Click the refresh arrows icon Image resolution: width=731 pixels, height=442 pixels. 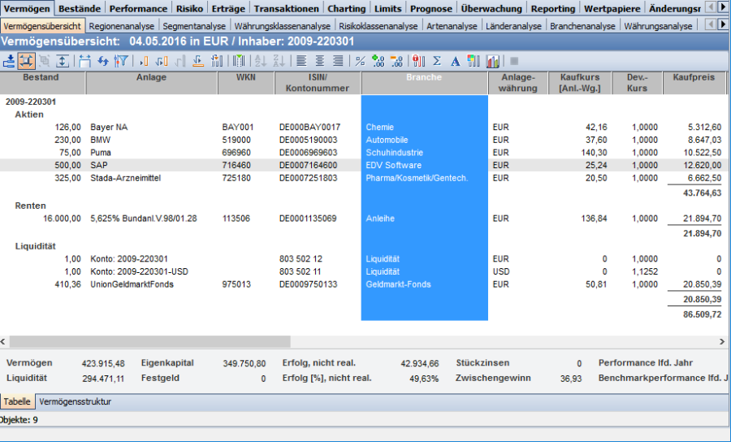(x=103, y=61)
